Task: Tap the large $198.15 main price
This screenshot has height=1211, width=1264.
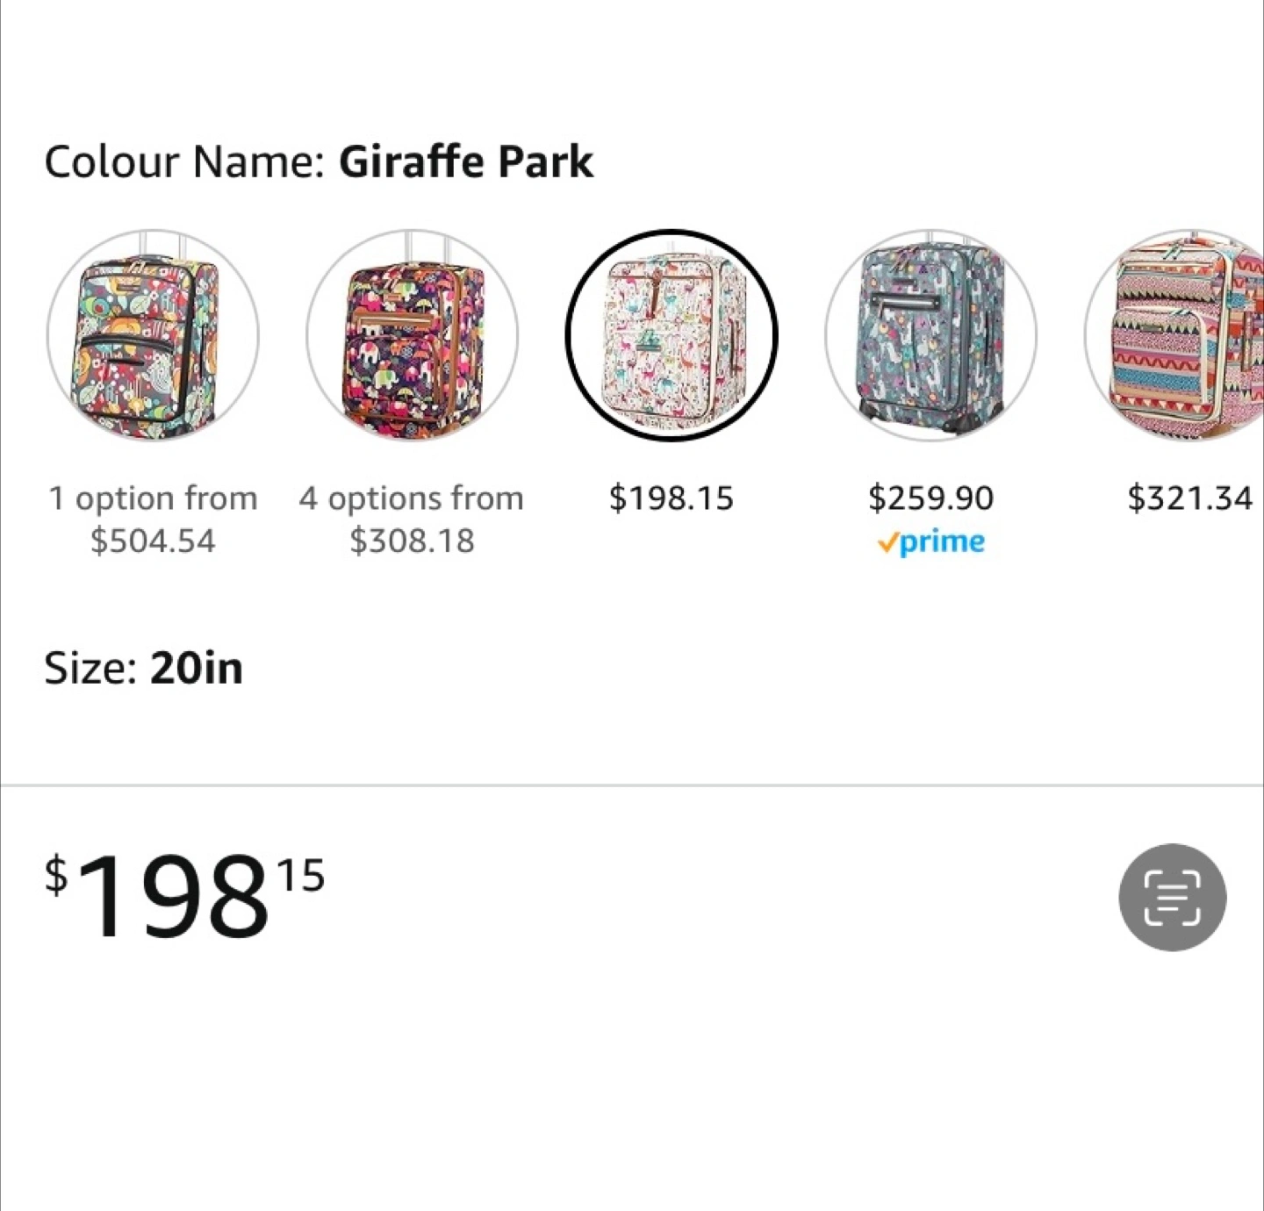Action: click(184, 897)
